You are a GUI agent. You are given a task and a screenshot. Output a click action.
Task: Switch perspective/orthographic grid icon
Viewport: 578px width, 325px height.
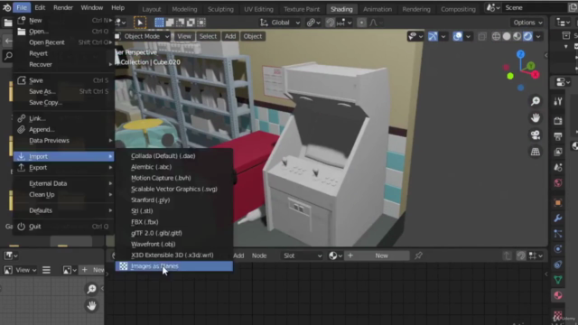point(536,152)
